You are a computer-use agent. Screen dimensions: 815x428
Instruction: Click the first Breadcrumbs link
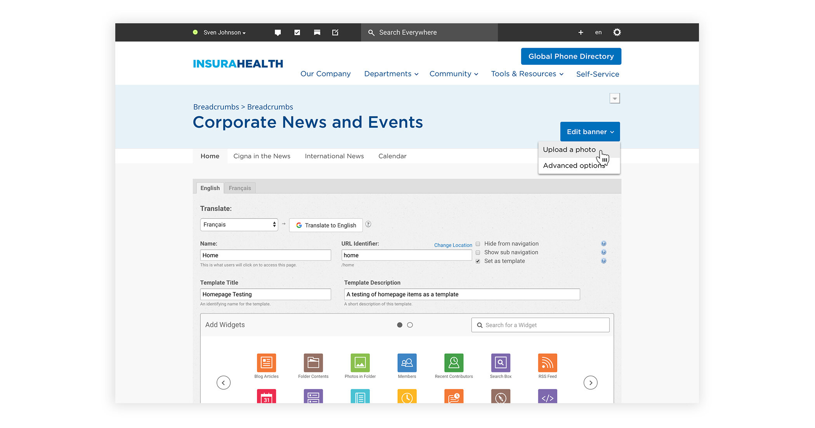coord(216,107)
